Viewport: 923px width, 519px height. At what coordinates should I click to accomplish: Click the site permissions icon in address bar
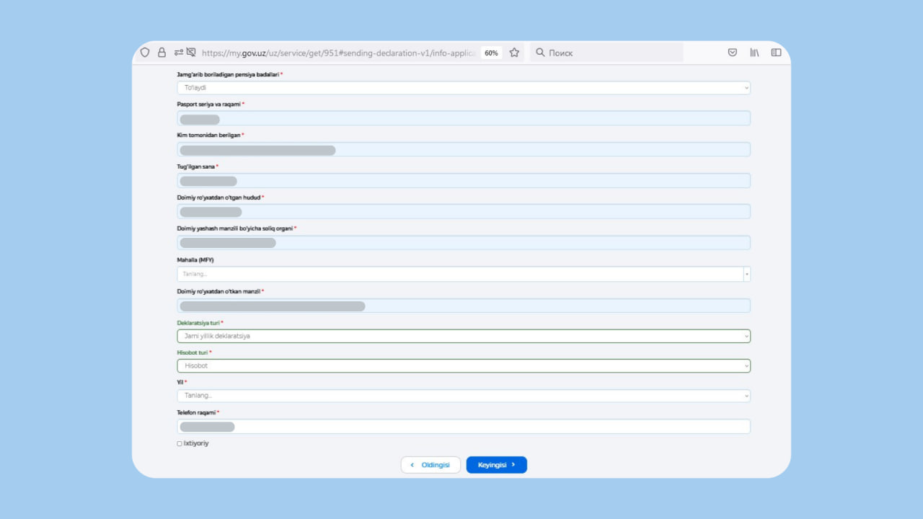[178, 53]
